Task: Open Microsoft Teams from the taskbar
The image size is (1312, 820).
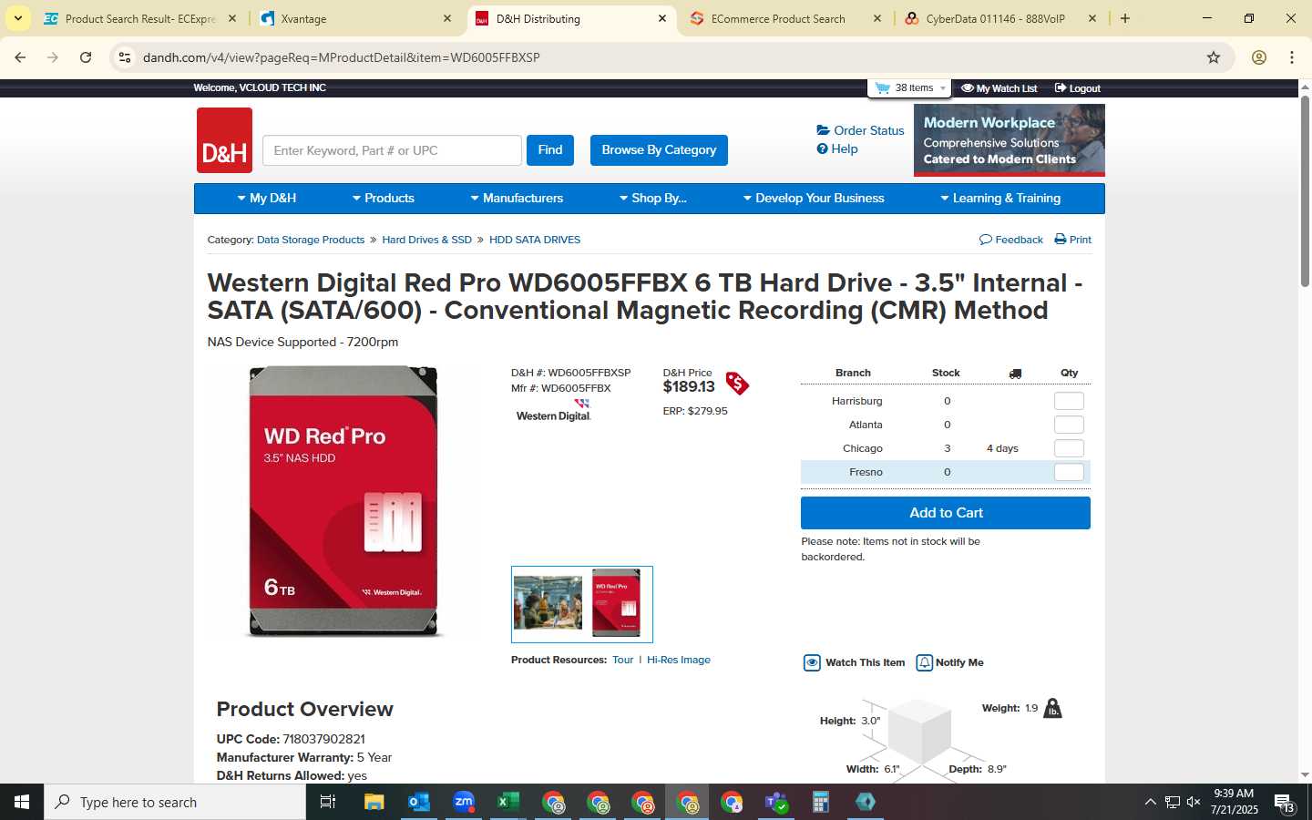Action: pos(776,802)
